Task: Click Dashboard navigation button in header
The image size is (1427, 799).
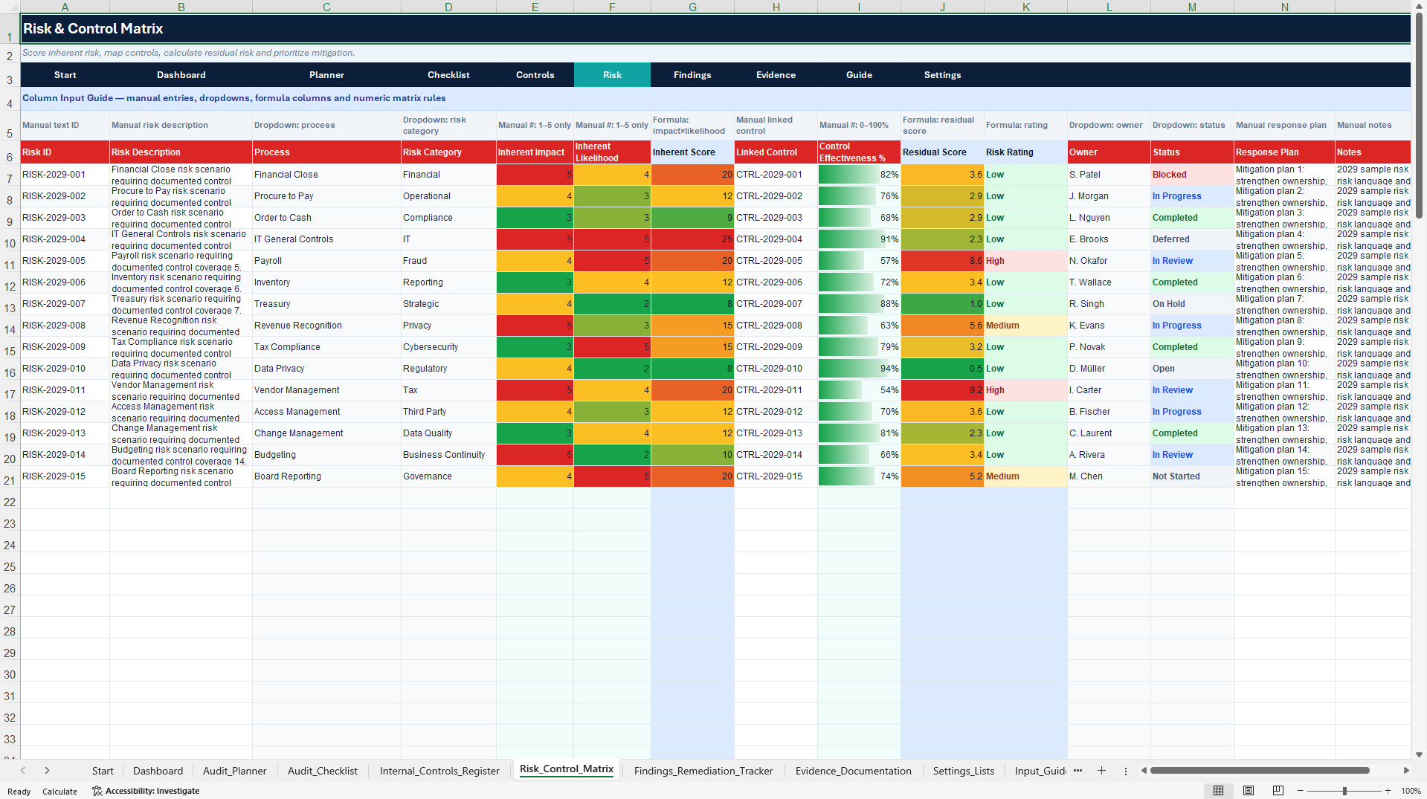Action: [181, 75]
